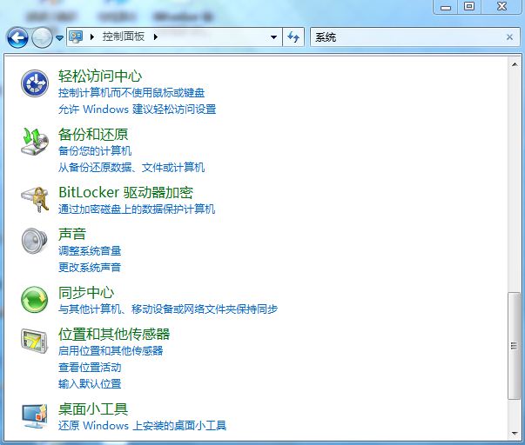Open the 备份和还原 heading link
525x445 pixels.
pyautogui.click(x=93, y=135)
